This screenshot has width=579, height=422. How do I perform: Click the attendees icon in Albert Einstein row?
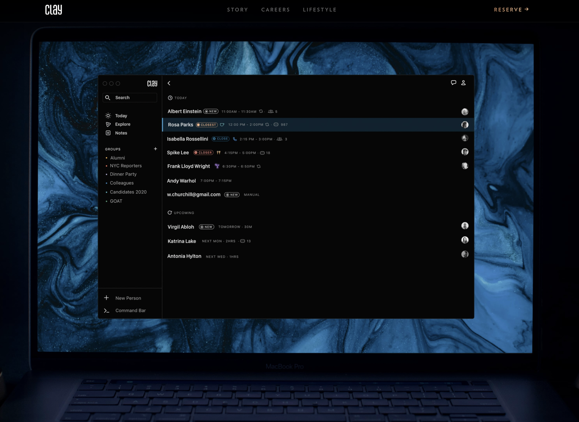271,111
